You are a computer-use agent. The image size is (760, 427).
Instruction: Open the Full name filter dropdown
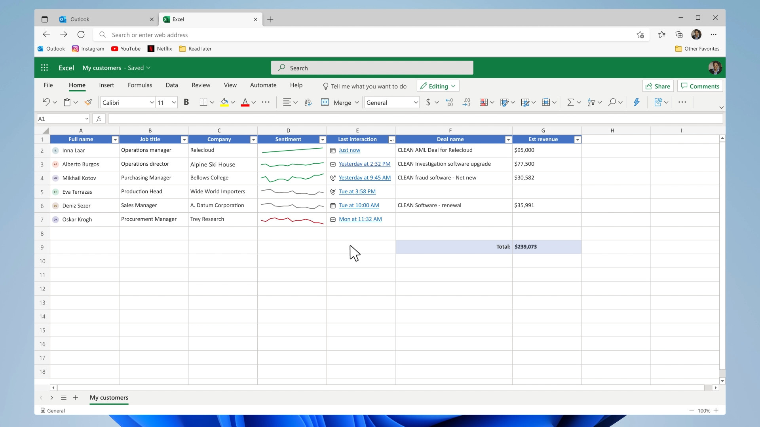coord(115,140)
